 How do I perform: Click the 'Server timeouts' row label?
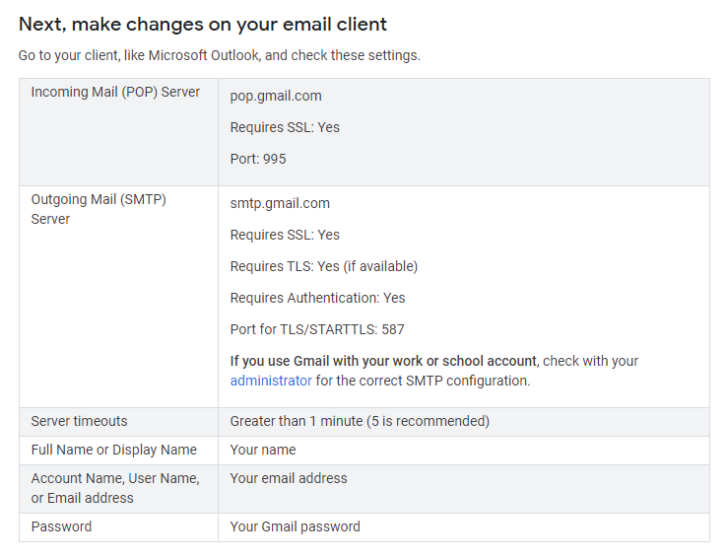pyautogui.click(x=79, y=421)
